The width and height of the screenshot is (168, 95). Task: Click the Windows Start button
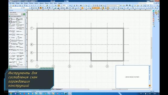coord(11,94)
